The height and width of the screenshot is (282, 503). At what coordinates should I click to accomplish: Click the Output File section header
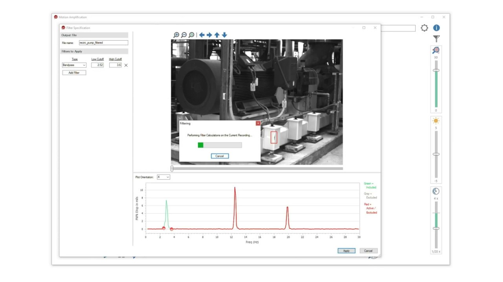[x=94, y=35]
